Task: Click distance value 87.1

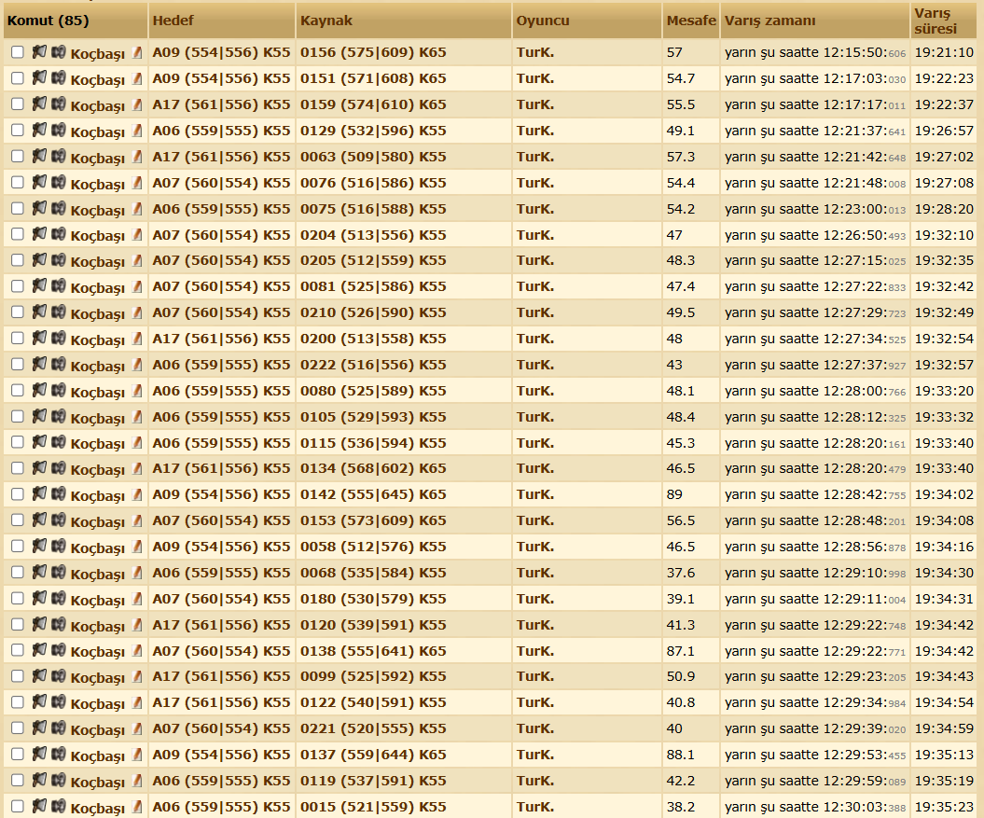Action: pos(681,650)
